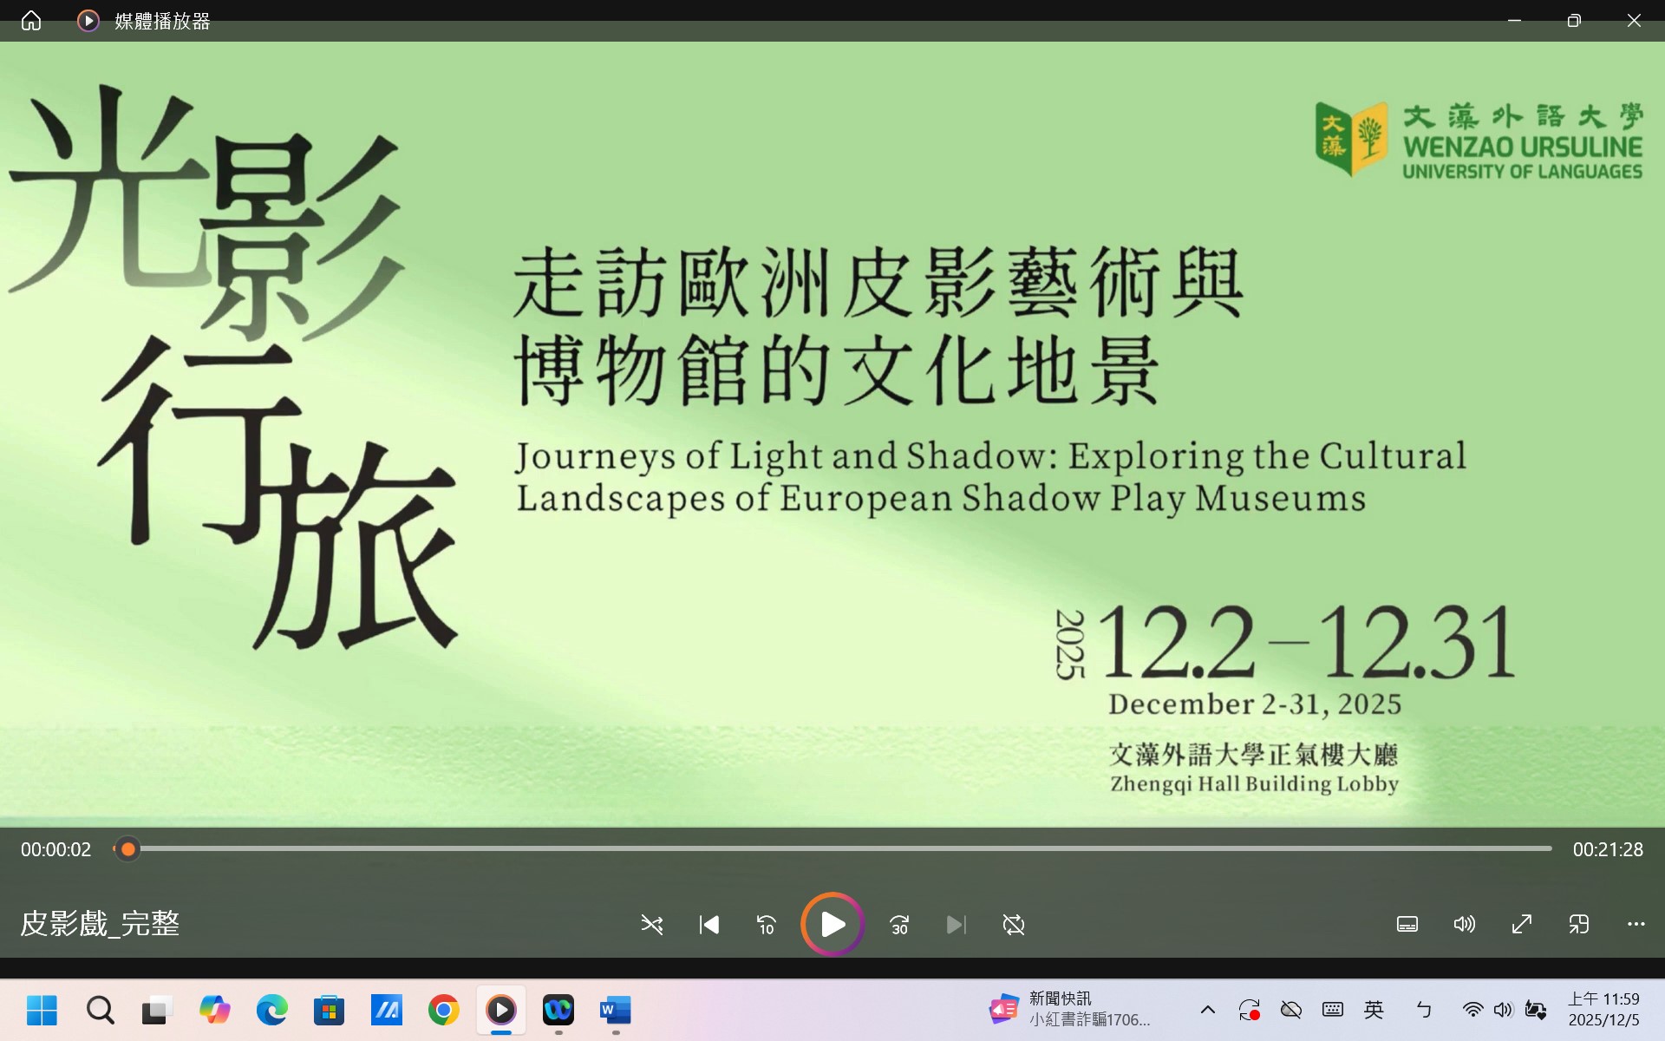Toggle repeat mode
The image size is (1665, 1041).
click(1013, 925)
